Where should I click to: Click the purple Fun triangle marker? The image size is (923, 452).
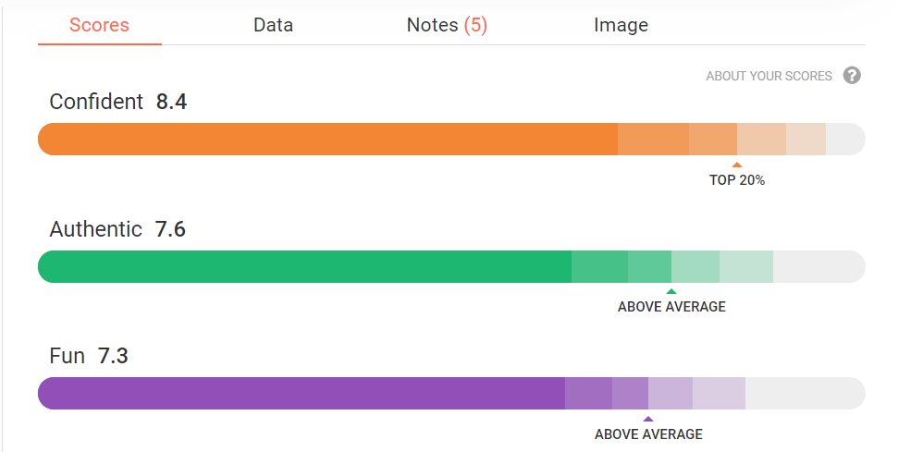pyautogui.click(x=648, y=419)
